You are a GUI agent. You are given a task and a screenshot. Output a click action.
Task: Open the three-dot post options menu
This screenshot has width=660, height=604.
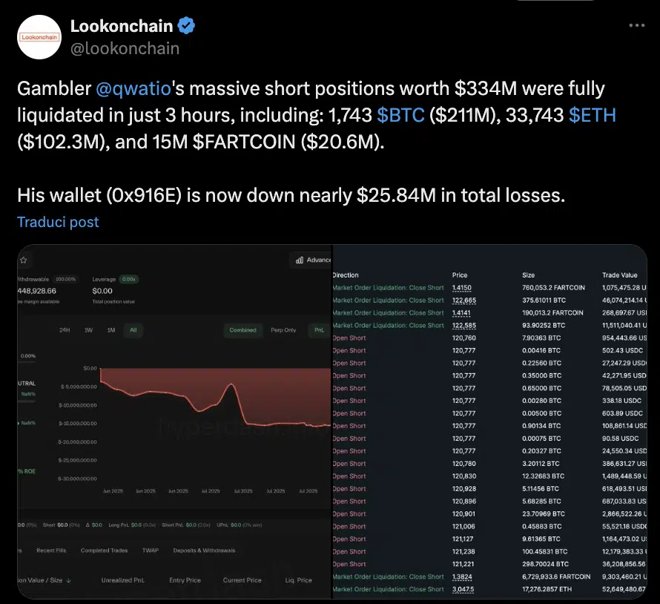pos(636,25)
